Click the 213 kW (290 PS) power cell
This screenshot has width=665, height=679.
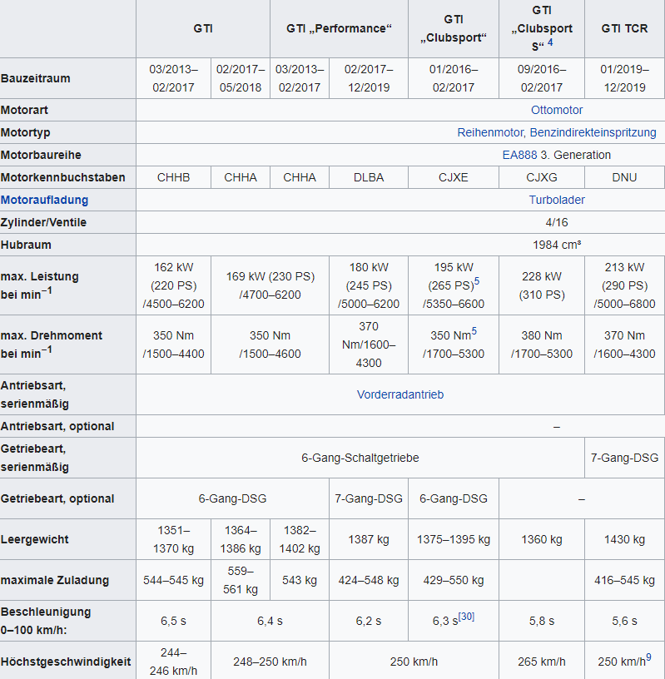(x=624, y=285)
